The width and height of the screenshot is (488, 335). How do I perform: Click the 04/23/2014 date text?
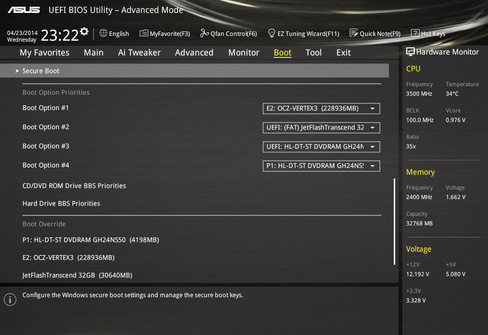pos(22,33)
